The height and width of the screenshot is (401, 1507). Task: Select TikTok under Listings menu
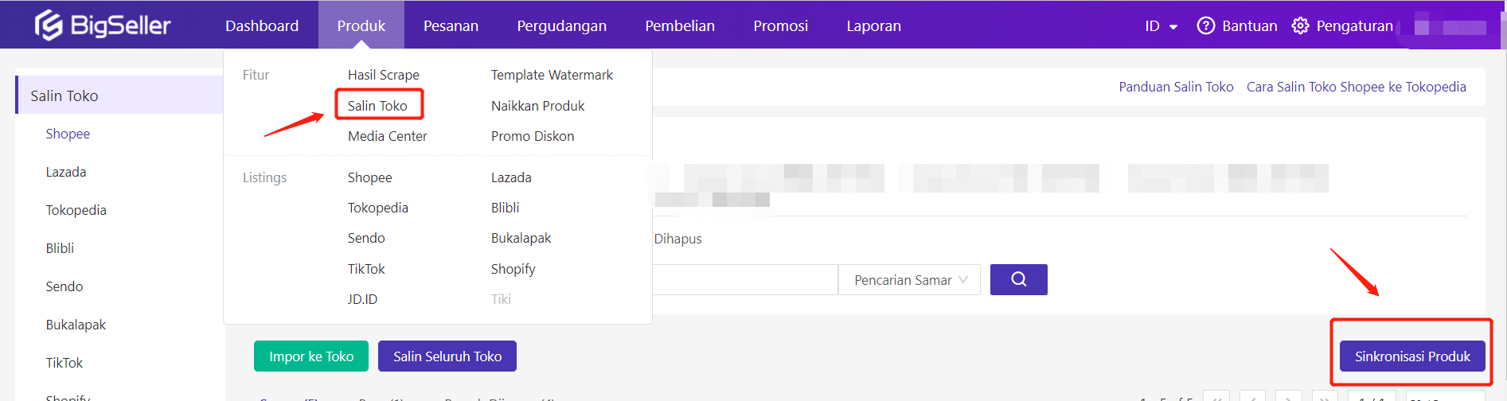click(366, 269)
